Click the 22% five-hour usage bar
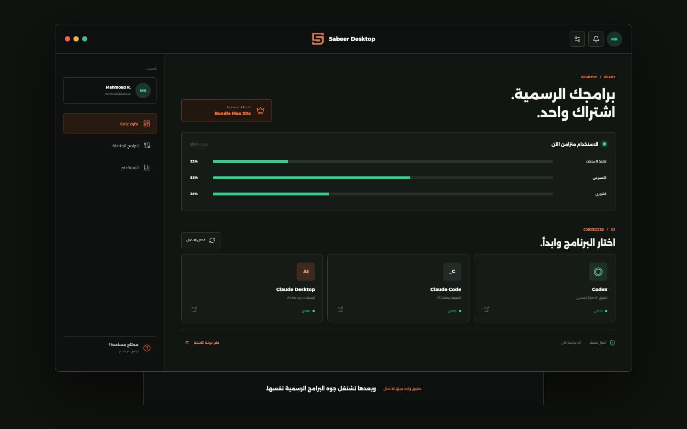Viewport: 687px width, 429px height. click(383, 162)
